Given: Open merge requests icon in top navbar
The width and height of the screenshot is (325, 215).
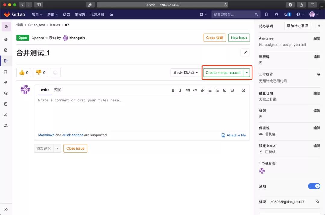Looking at the screenshot, I should (276, 14).
